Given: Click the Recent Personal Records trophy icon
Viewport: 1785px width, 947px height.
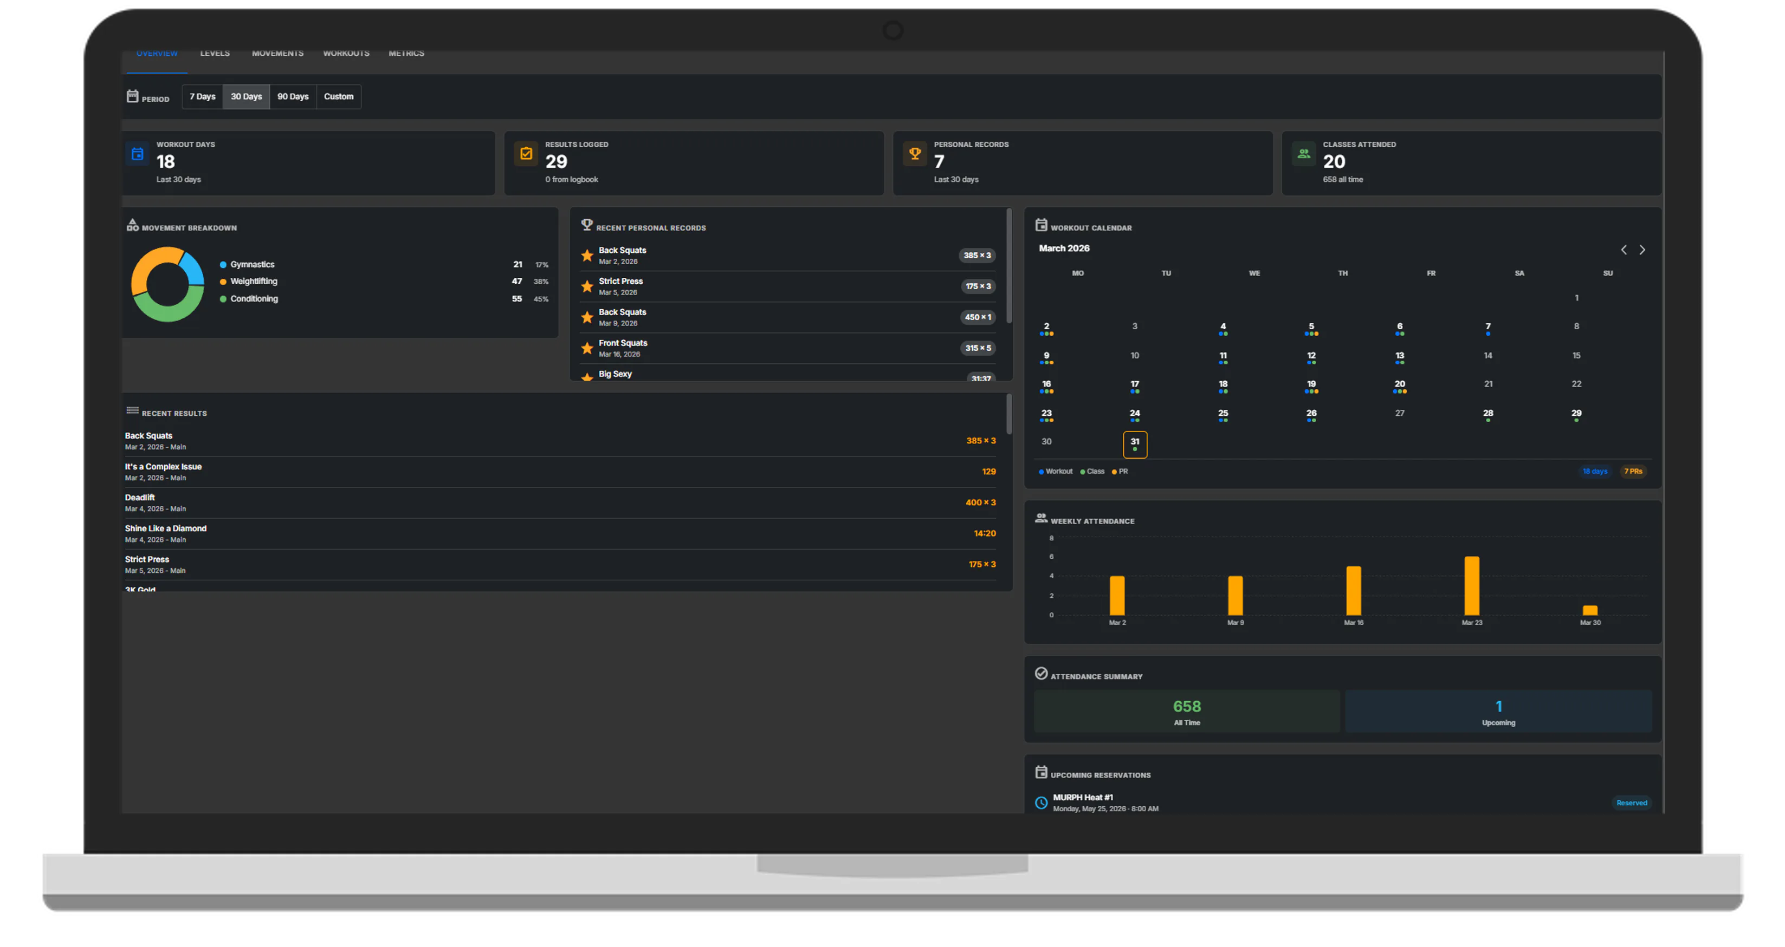Looking at the screenshot, I should click(x=587, y=225).
